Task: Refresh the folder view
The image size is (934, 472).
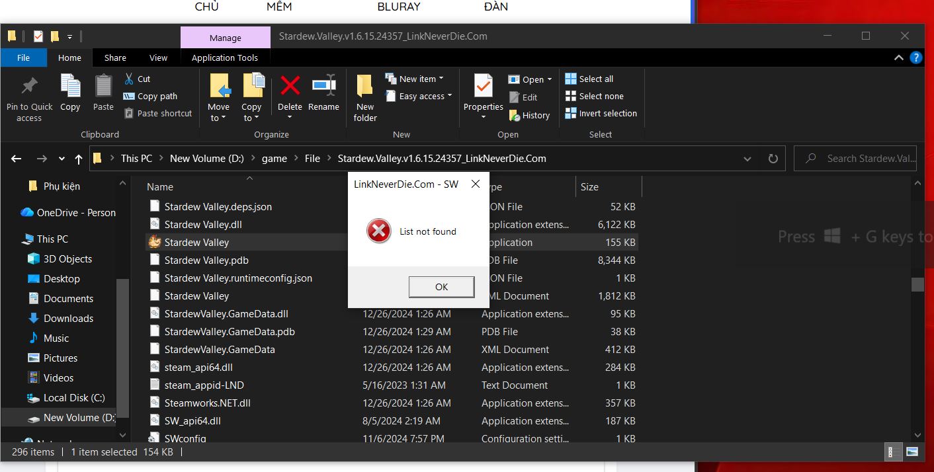Action: tap(773, 159)
